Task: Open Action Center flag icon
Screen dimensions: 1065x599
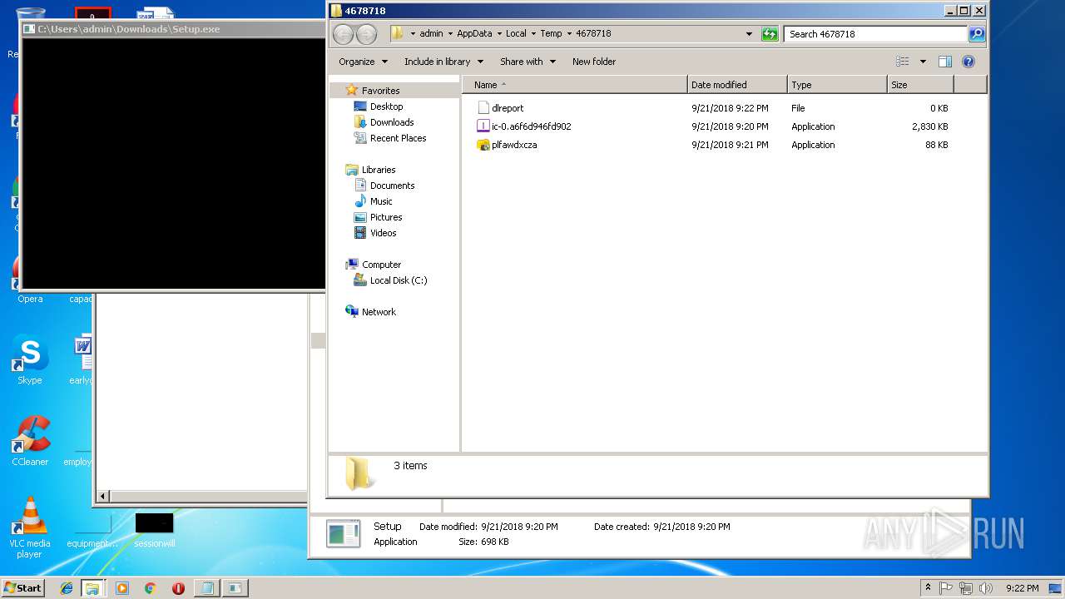Action: [x=946, y=588]
